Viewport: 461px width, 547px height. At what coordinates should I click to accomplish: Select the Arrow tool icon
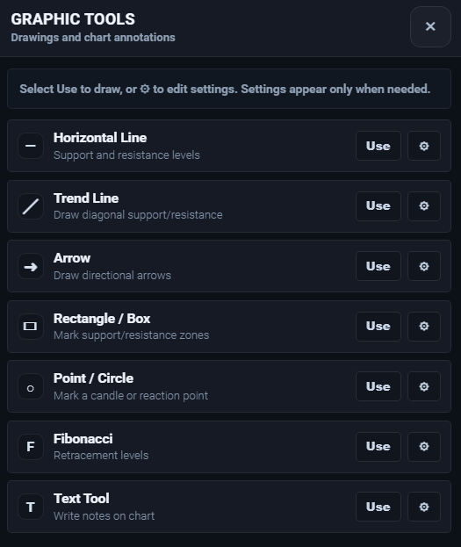tap(31, 267)
